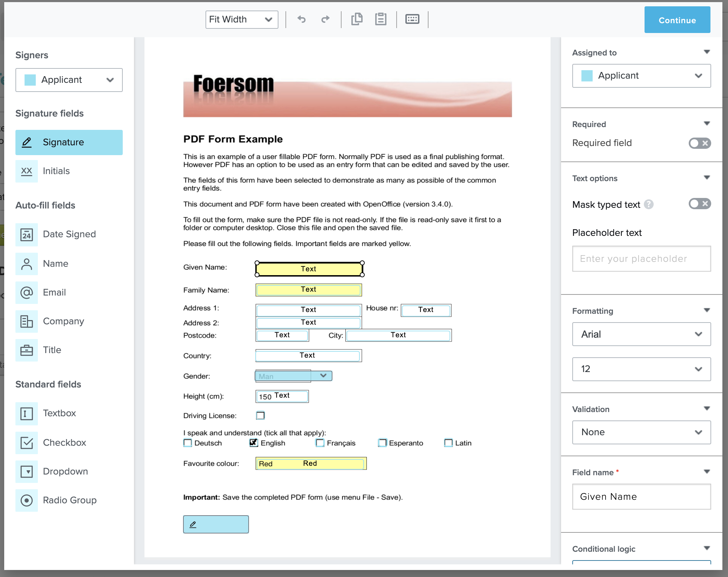
Task: Pick the Company field icon
Action: [27, 321]
